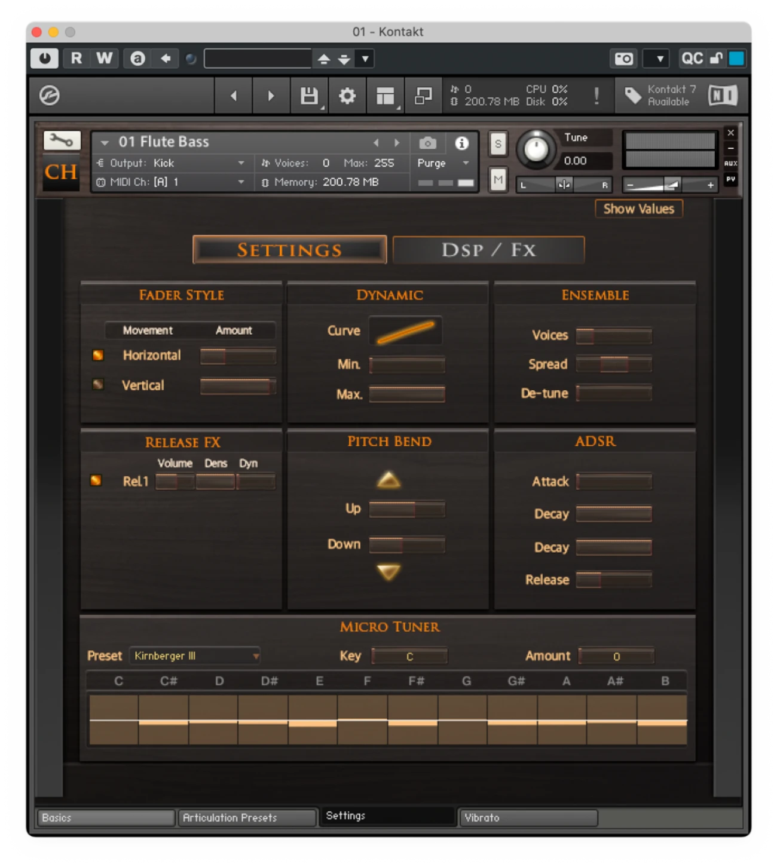Mute the instrument with M button
Viewport: 777px width, 867px height.
(498, 180)
